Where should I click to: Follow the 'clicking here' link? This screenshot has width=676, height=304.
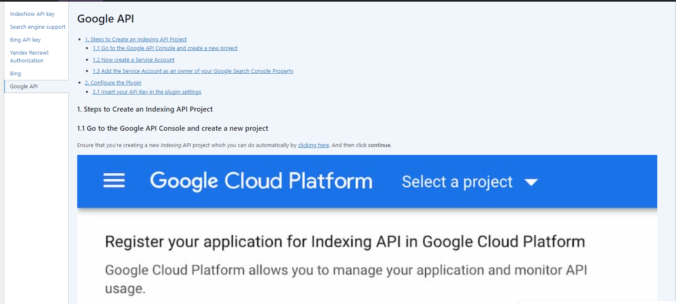pyautogui.click(x=314, y=145)
